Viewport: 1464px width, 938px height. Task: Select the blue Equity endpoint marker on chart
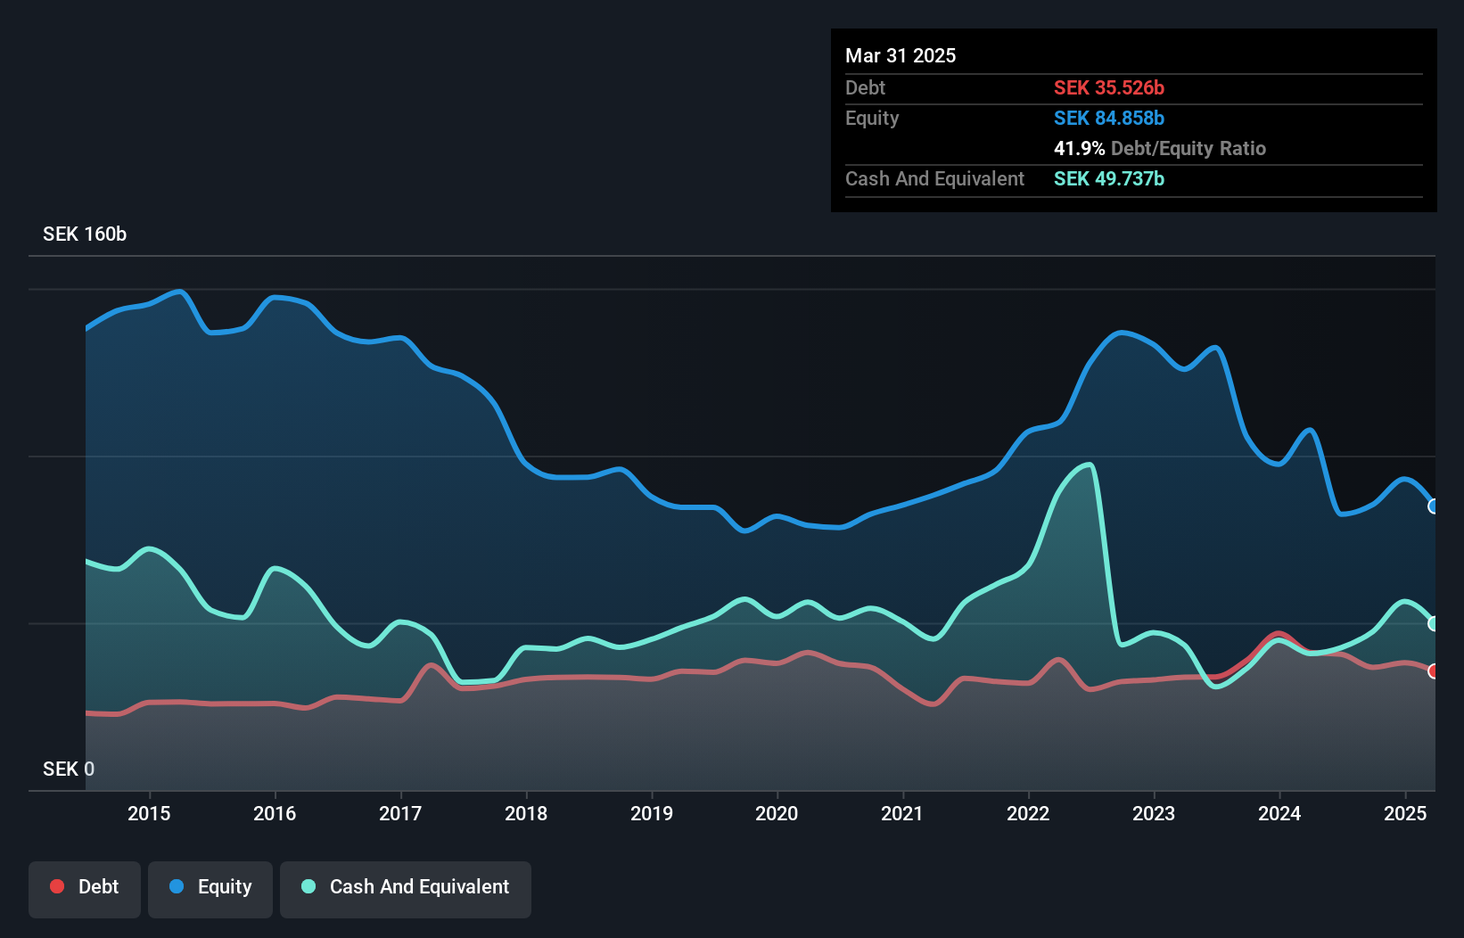pyautogui.click(x=1434, y=506)
